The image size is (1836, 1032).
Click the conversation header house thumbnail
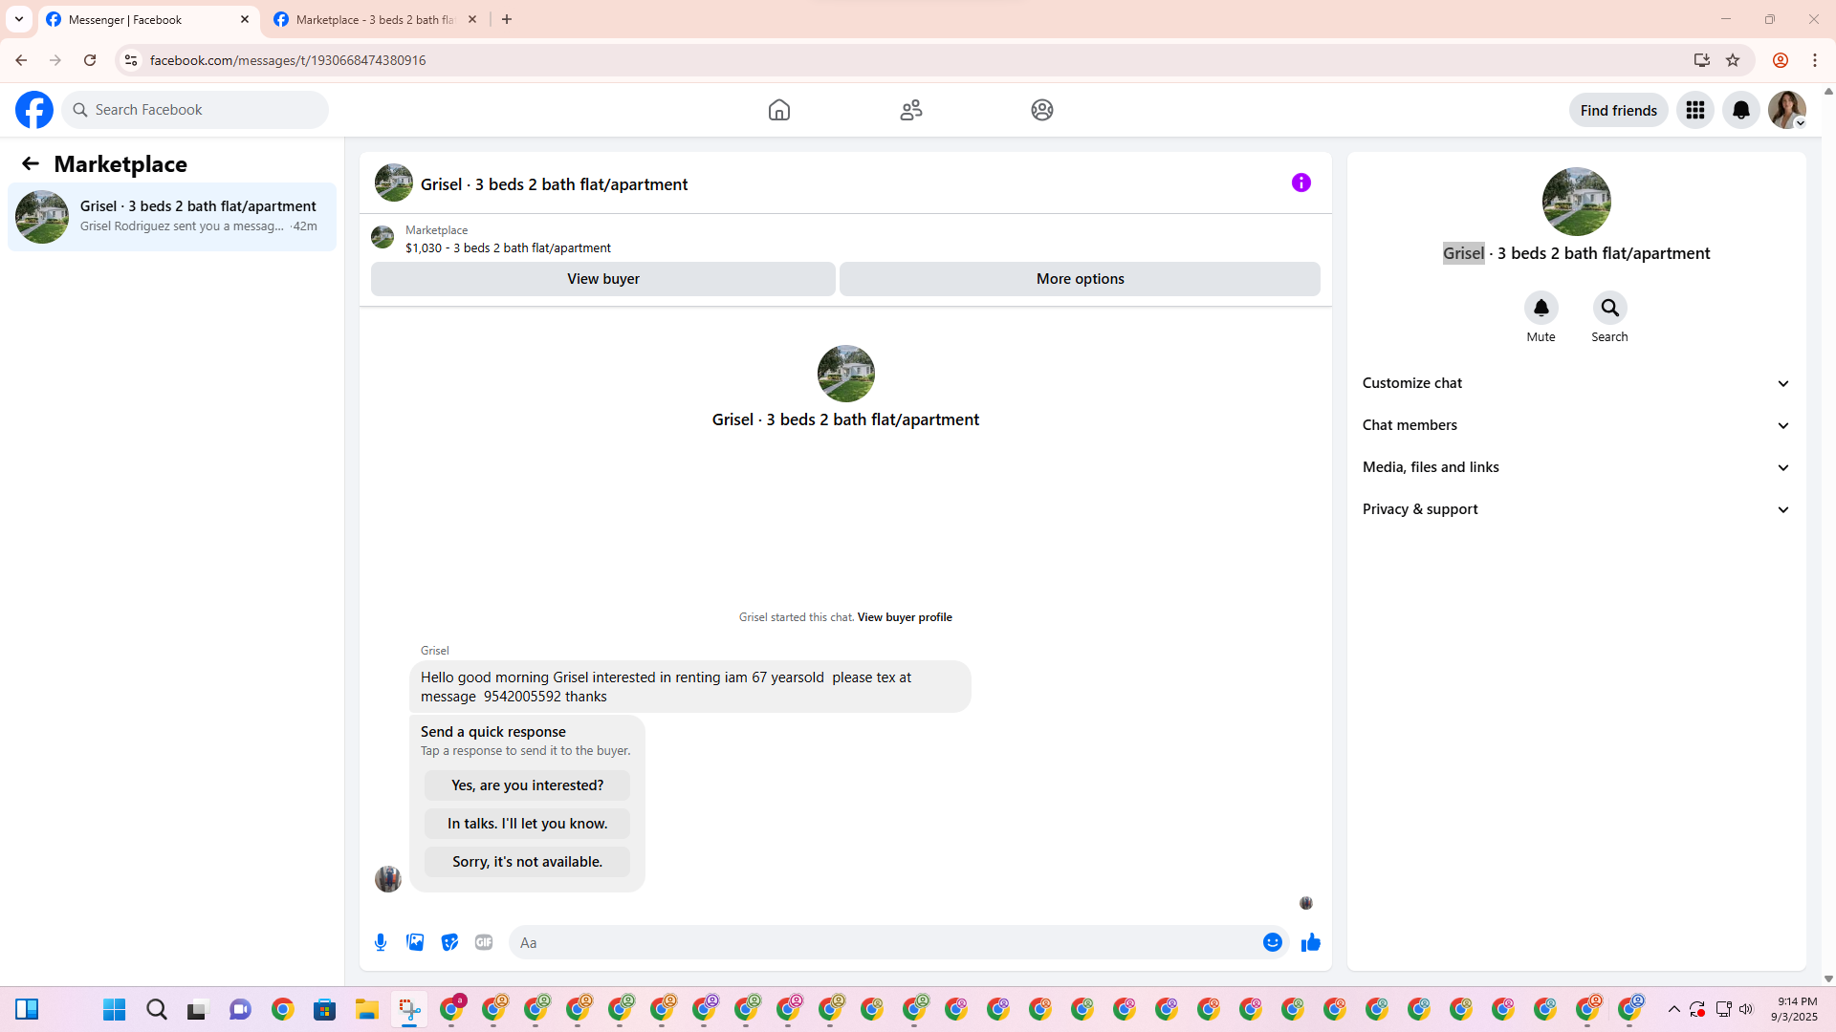coord(394,183)
